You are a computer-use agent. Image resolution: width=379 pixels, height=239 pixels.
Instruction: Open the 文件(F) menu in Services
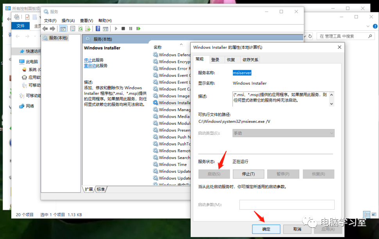[50, 21]
